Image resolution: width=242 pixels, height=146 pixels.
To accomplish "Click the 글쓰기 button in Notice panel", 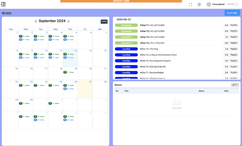I will click(x=235, y=85).
